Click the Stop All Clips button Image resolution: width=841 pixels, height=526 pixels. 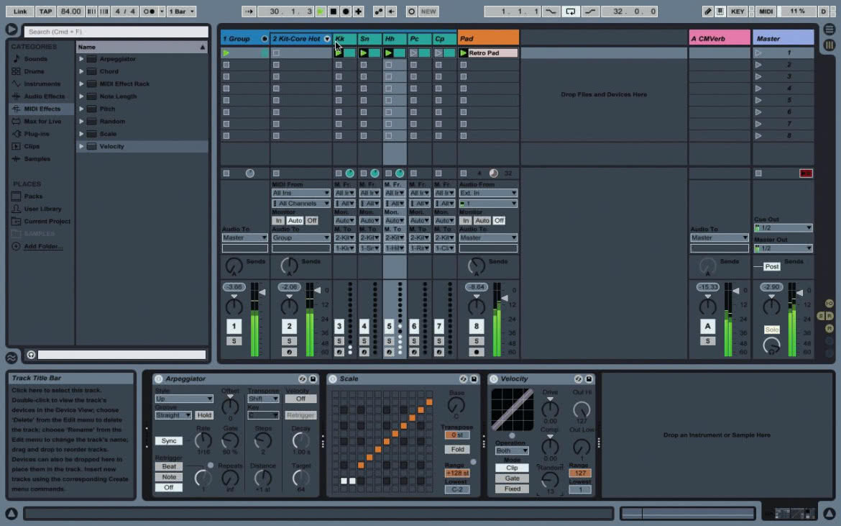tap(758, 173)
